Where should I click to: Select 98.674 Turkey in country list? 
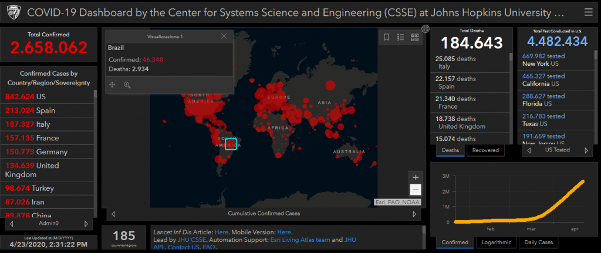(x=47, y=188)
